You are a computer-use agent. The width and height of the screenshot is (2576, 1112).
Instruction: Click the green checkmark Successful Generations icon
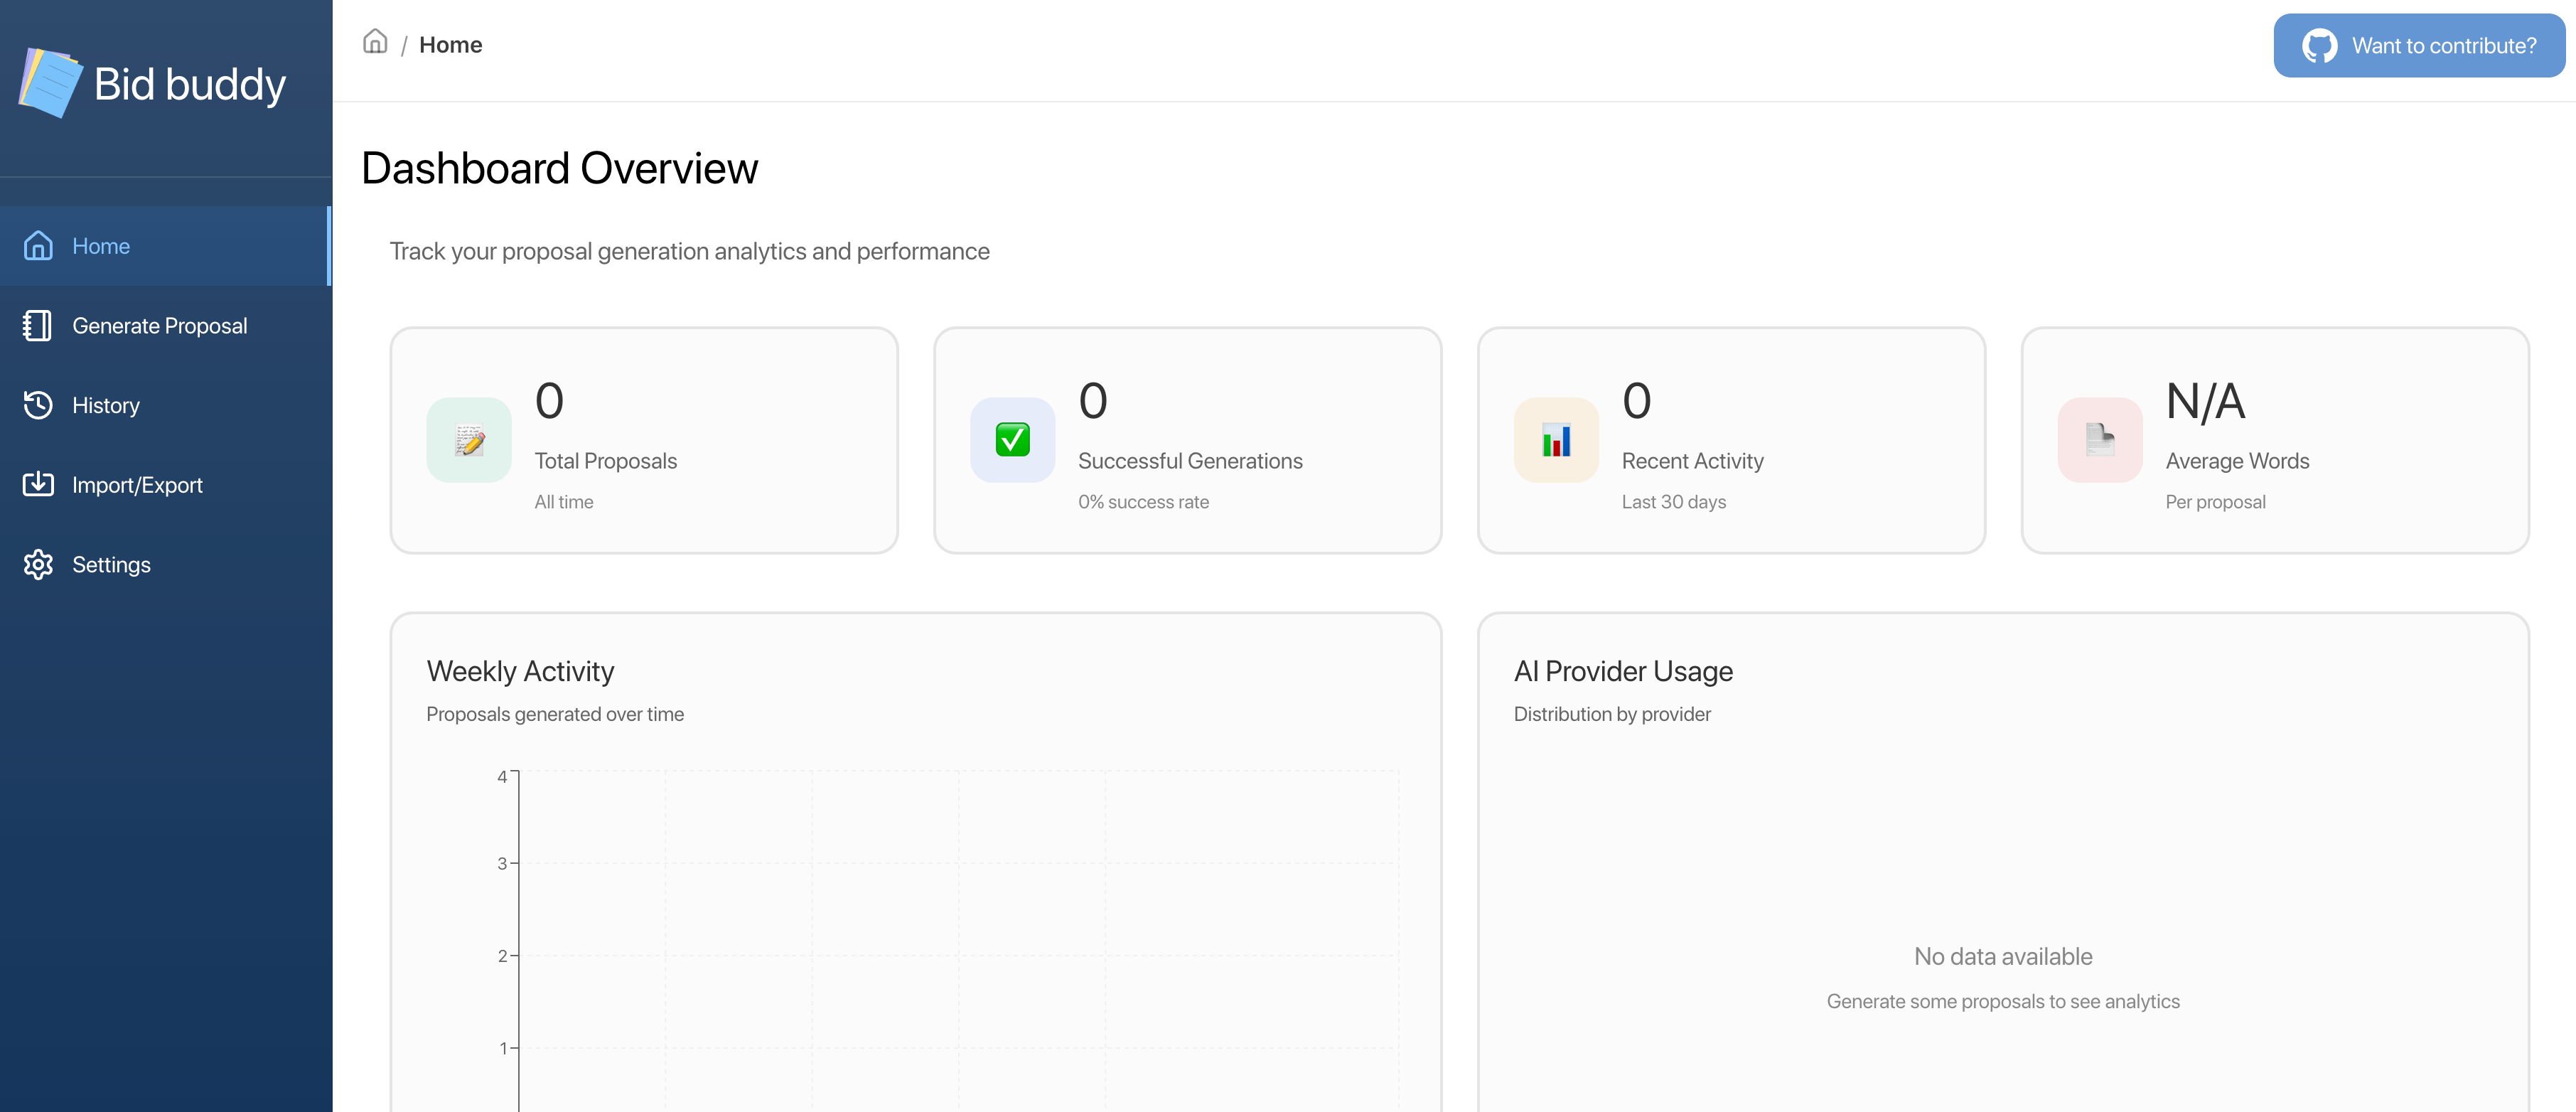pyautogui.click(x=1012, y=440)
